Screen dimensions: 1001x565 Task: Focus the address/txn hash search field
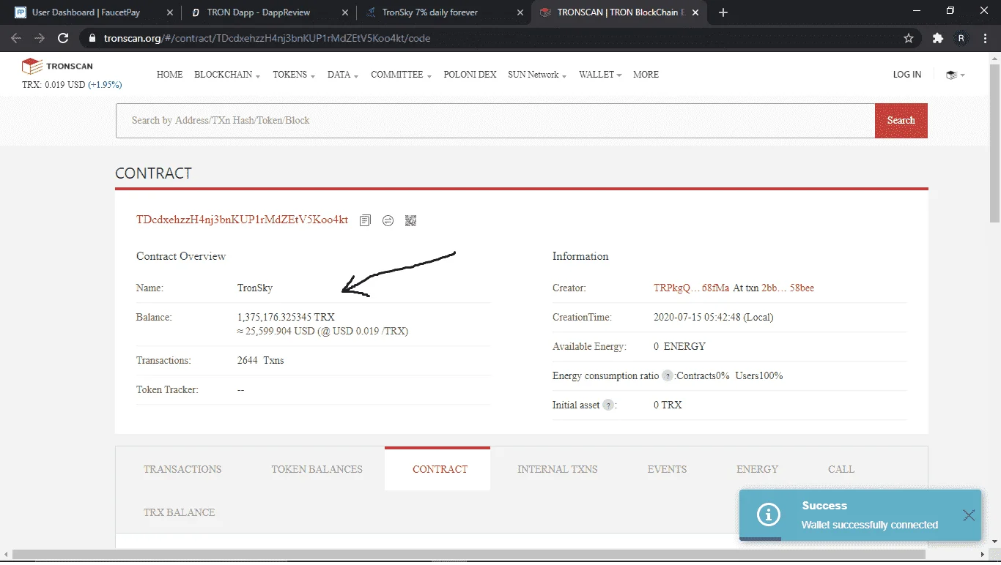(495, 121)
